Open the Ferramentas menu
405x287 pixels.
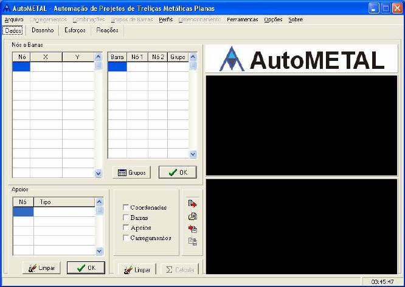coord(242,19)
